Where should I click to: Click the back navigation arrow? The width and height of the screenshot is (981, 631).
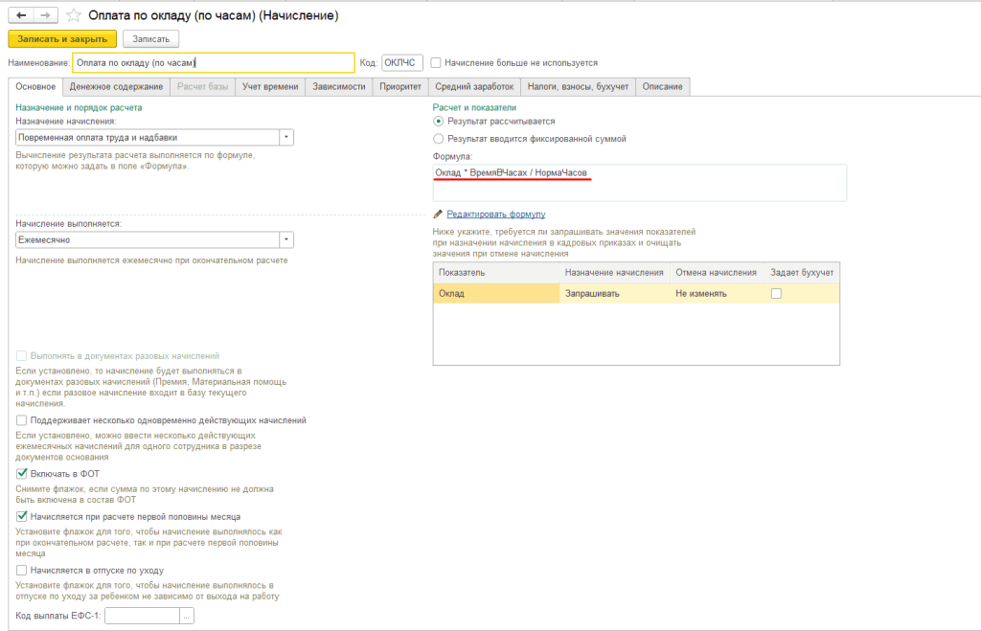(x=20, y=15)
